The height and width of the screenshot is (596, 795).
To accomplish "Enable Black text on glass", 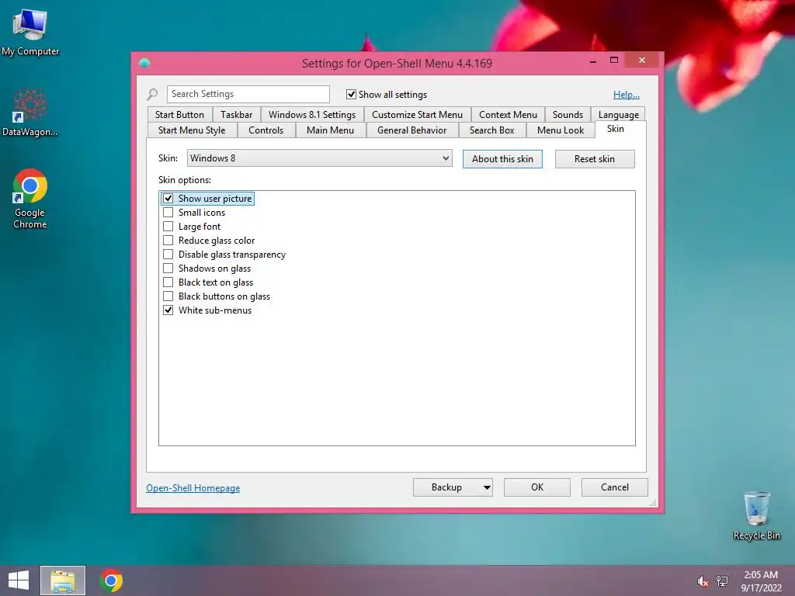I will pyautogui.click(x=168, y=282).
